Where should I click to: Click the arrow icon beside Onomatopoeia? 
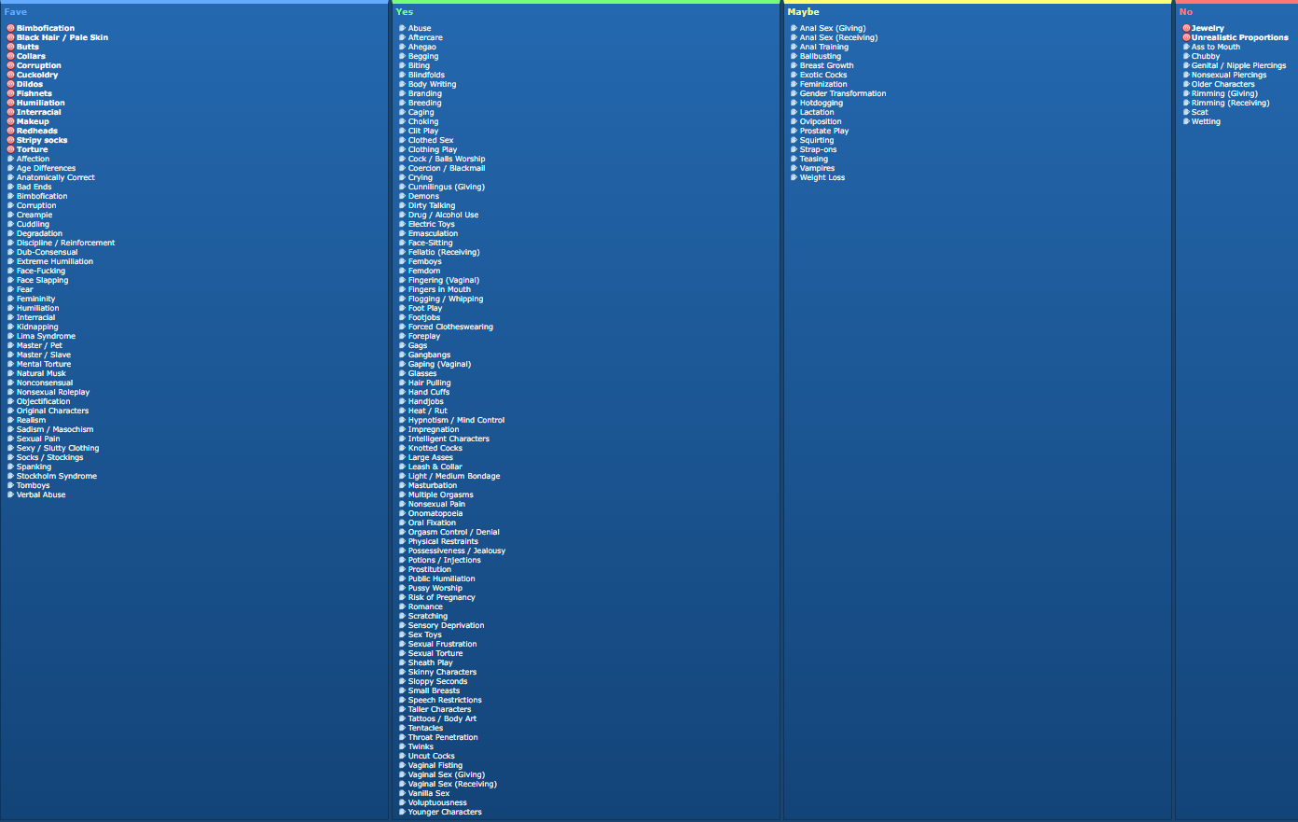[x=403, y=513]
